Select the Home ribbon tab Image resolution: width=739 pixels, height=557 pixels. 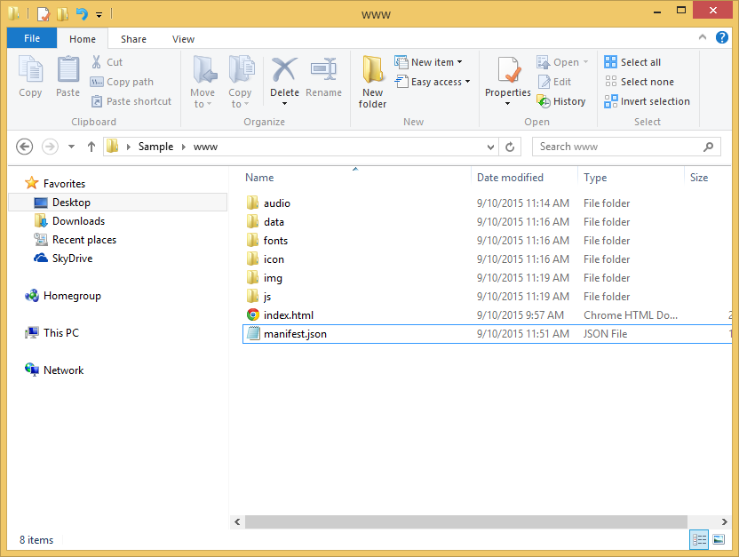coord(83,38)
